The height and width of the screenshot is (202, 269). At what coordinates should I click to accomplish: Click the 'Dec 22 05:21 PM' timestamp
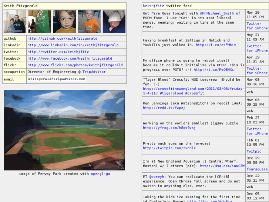[255, 178]
